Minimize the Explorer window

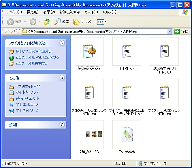pyautogui.click(x=173, y=5)
